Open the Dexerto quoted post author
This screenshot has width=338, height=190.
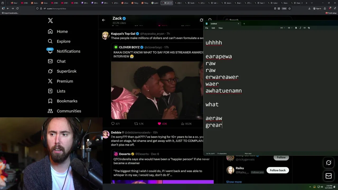click(x=125, y=154)
